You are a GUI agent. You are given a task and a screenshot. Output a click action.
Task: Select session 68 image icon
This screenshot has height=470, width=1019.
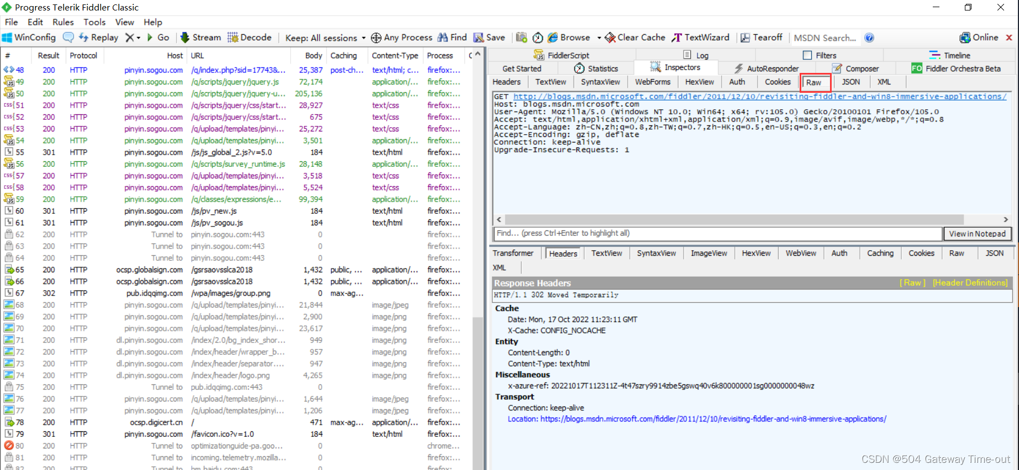(9, 305)
